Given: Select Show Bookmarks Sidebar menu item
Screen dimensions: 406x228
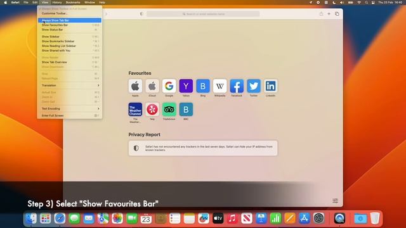Looking at the screenshot, I should [x=70, y=41].
